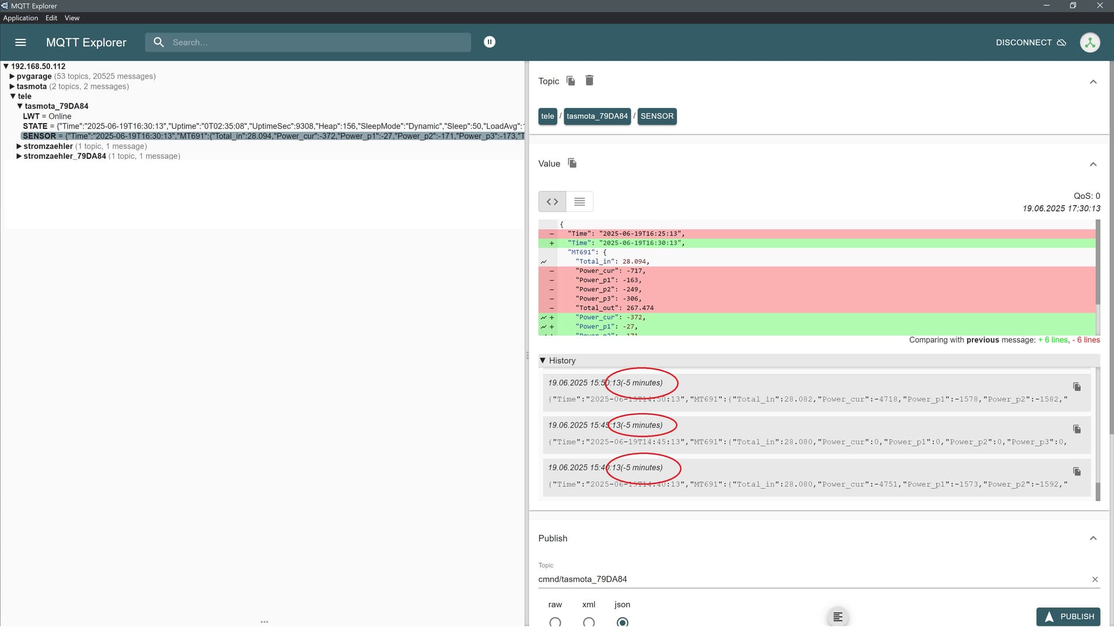Select the raw payload format
Image resolution: width=1114 pixels, height=627 pixels.
pos(555,622)
